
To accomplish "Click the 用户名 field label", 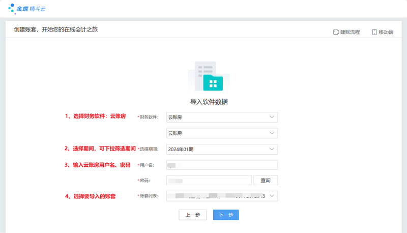I will point(146,165).
